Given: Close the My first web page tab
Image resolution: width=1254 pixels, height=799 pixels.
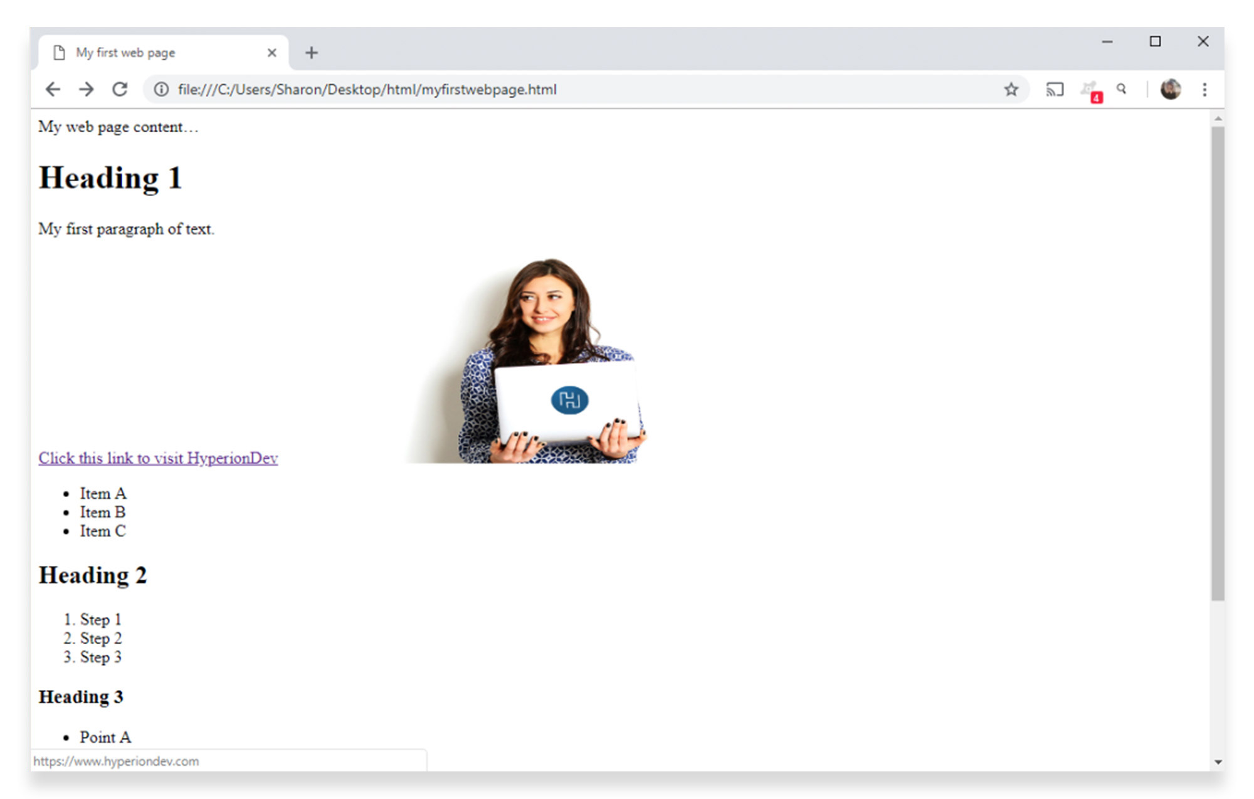Looking at the screenshot, I should [272, 52].
